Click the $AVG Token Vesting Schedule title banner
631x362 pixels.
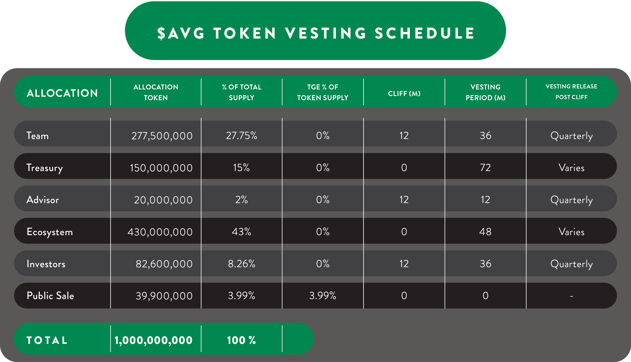point(315,31)
